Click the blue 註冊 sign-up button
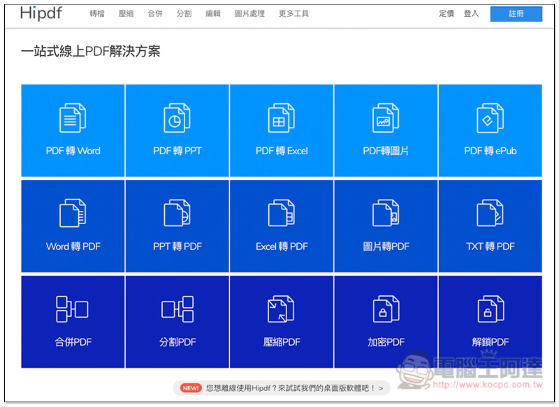559x407 pixels. pos(516,14)
